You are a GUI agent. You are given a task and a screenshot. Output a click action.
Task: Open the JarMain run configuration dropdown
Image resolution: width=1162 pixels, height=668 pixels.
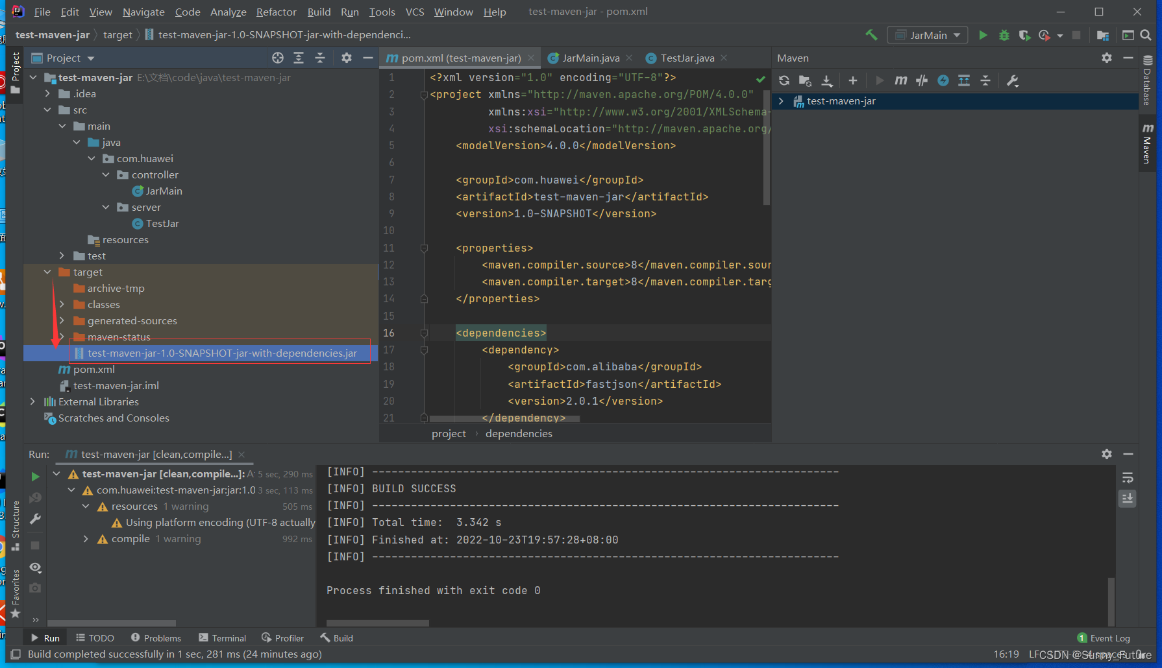pyautogui.click(x=928, y=35)
